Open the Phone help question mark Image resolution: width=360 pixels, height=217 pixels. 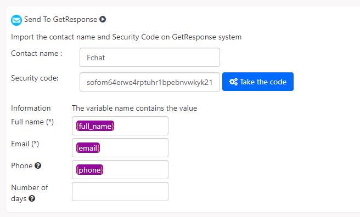(38, 165)
